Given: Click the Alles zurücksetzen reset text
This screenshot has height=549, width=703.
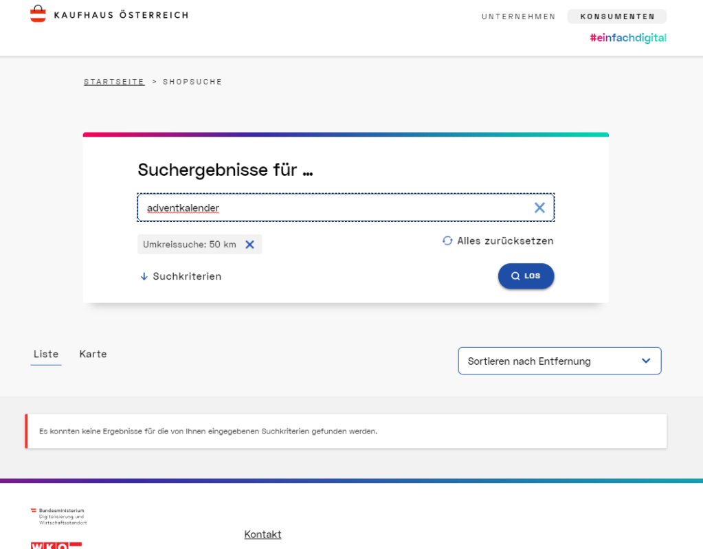Looking at the screenshot, I should pyautogui.click(x=505, y=241).
